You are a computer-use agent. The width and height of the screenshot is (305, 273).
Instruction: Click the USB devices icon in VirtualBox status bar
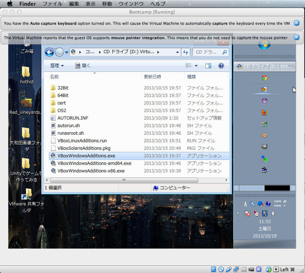coord(229,269)
